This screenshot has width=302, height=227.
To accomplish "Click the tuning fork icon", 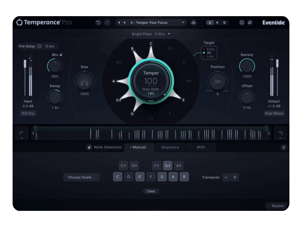I will click(284, 148).
